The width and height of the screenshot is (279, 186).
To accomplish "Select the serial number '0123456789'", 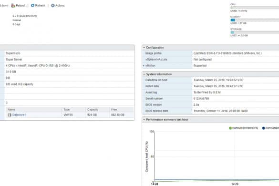I will 201,99.
